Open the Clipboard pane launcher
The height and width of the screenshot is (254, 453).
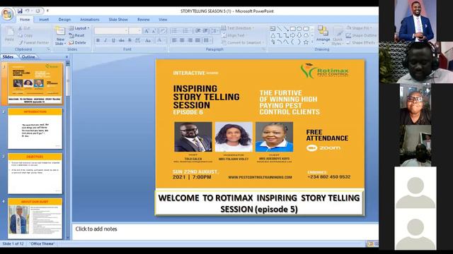[x=48, y=49]
